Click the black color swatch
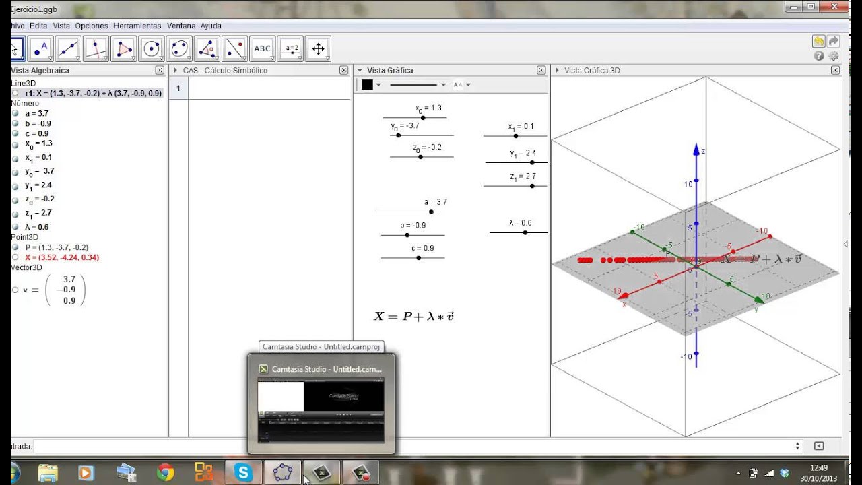The width and height of the screenshot is (862, 485). [367, 85]
